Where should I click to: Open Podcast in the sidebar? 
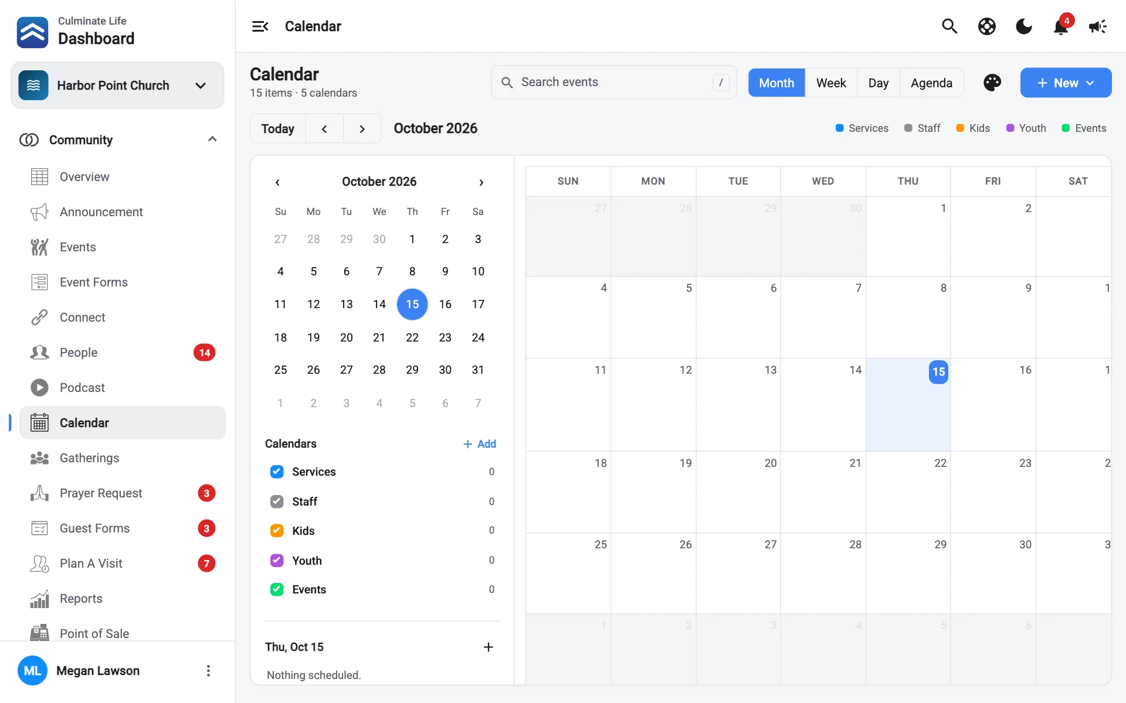coord(123,388)
